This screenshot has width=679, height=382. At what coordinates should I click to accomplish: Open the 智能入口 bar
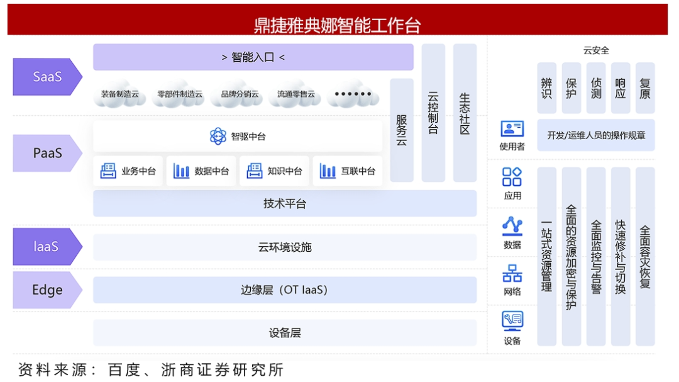[253, 57]
